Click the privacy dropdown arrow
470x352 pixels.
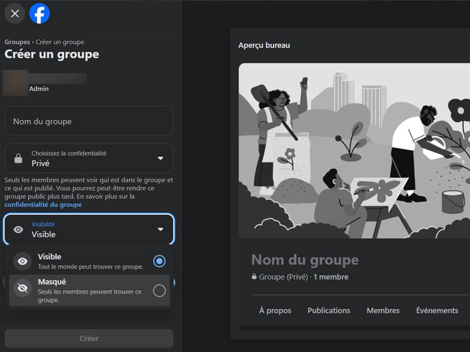[160, 158]
